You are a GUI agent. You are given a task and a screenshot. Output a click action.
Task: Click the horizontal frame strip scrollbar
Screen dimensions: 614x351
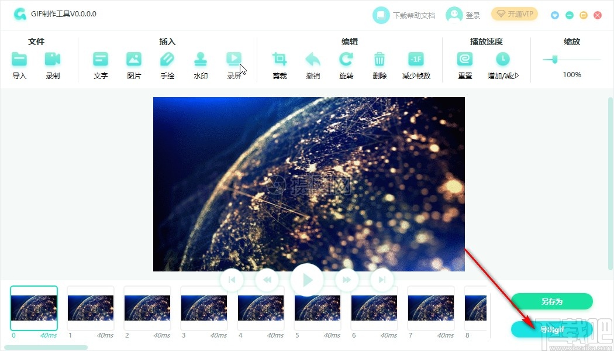[x=46, y=347]
